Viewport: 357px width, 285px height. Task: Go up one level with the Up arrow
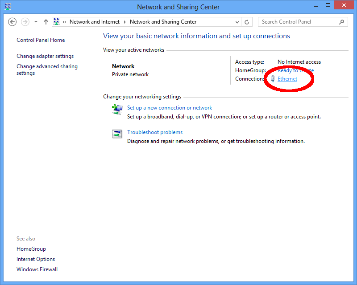tap(46, 22)
